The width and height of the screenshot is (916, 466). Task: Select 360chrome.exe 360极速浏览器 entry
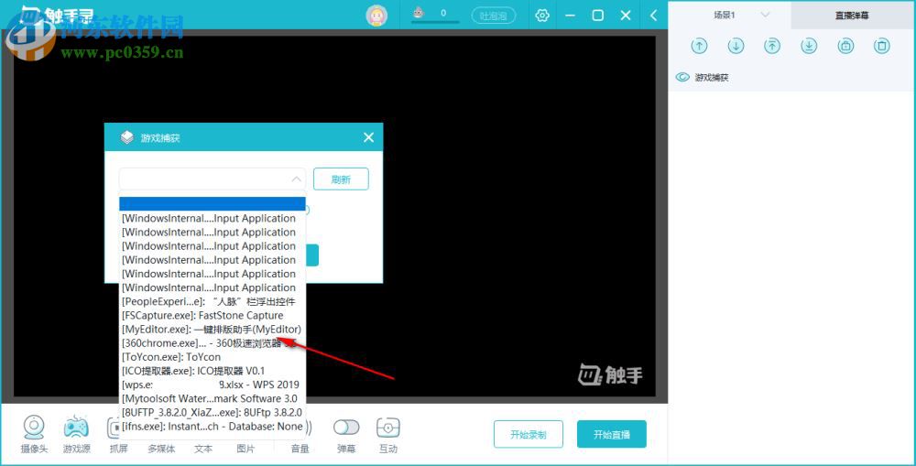click(213, 342)
